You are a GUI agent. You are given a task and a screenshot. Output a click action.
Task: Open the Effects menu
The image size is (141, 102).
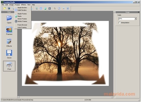24,5
